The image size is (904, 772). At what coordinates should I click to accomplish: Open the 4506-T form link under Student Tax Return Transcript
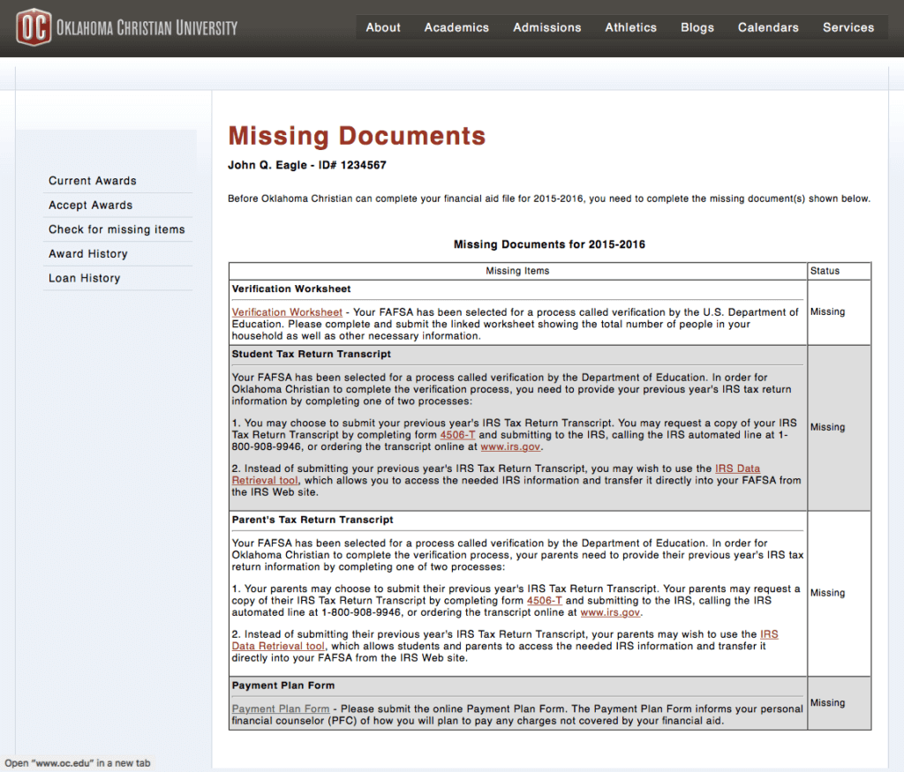click(x=458, y=434)
